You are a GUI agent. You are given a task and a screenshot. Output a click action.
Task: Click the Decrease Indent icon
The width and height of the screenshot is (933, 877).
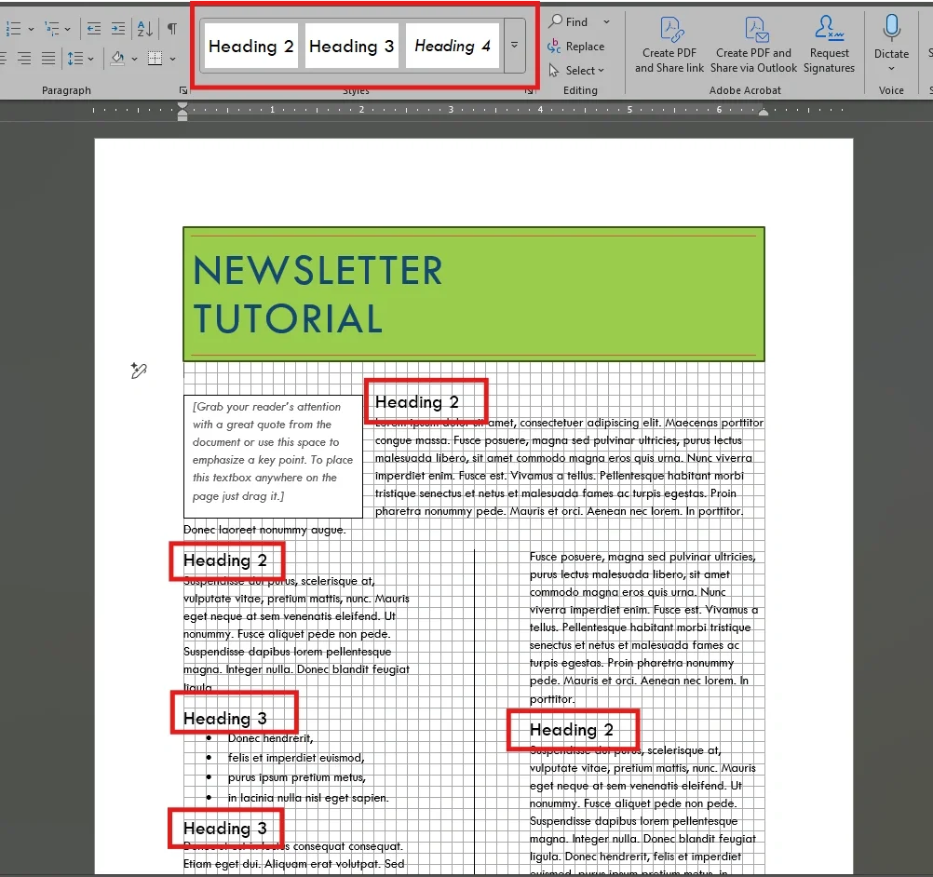point(93,29)
